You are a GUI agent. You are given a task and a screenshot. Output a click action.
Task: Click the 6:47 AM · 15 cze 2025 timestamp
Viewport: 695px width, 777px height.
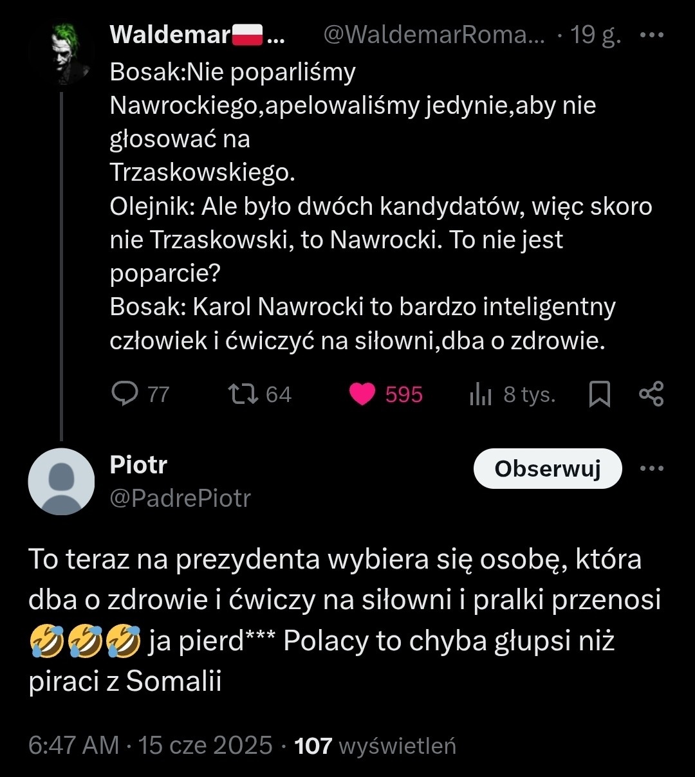point(151,745)
